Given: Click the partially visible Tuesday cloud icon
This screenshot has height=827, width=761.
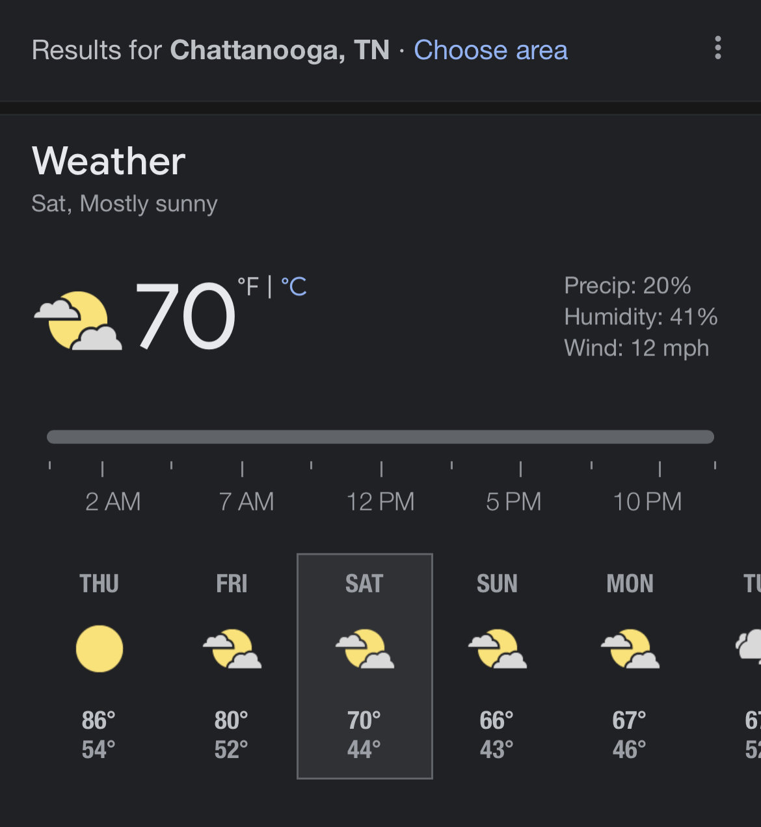Looking at the screenshot, I should pos(748,646).
